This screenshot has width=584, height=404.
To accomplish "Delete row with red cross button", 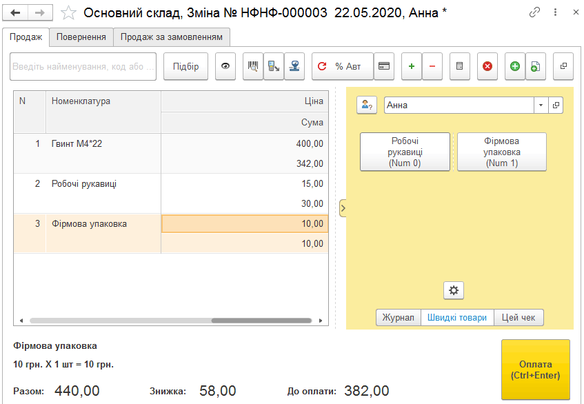I will coord(487,66).
